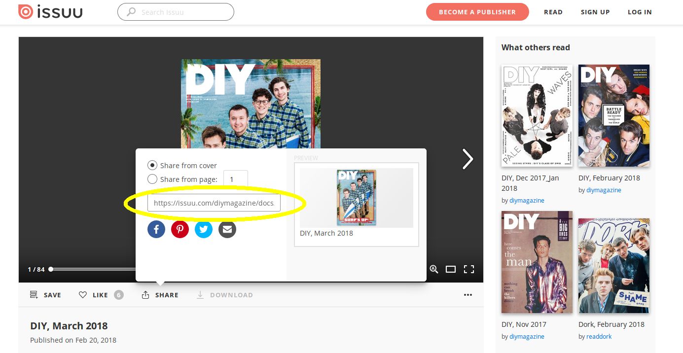Open DIY Nov 2017 cover thumbnail

537,262
